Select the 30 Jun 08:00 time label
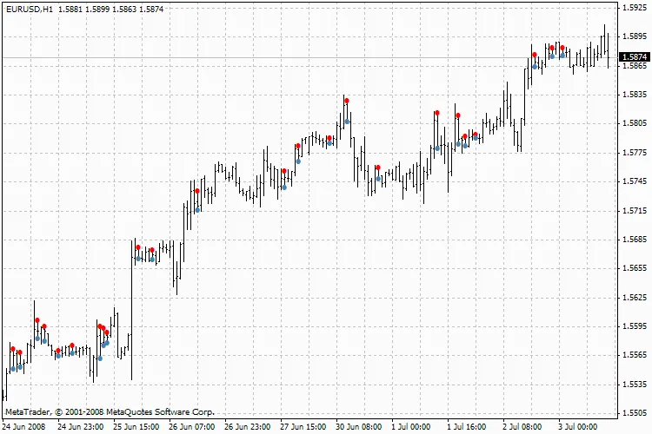Screen dimensions: 652x434 tap(359, 427)
